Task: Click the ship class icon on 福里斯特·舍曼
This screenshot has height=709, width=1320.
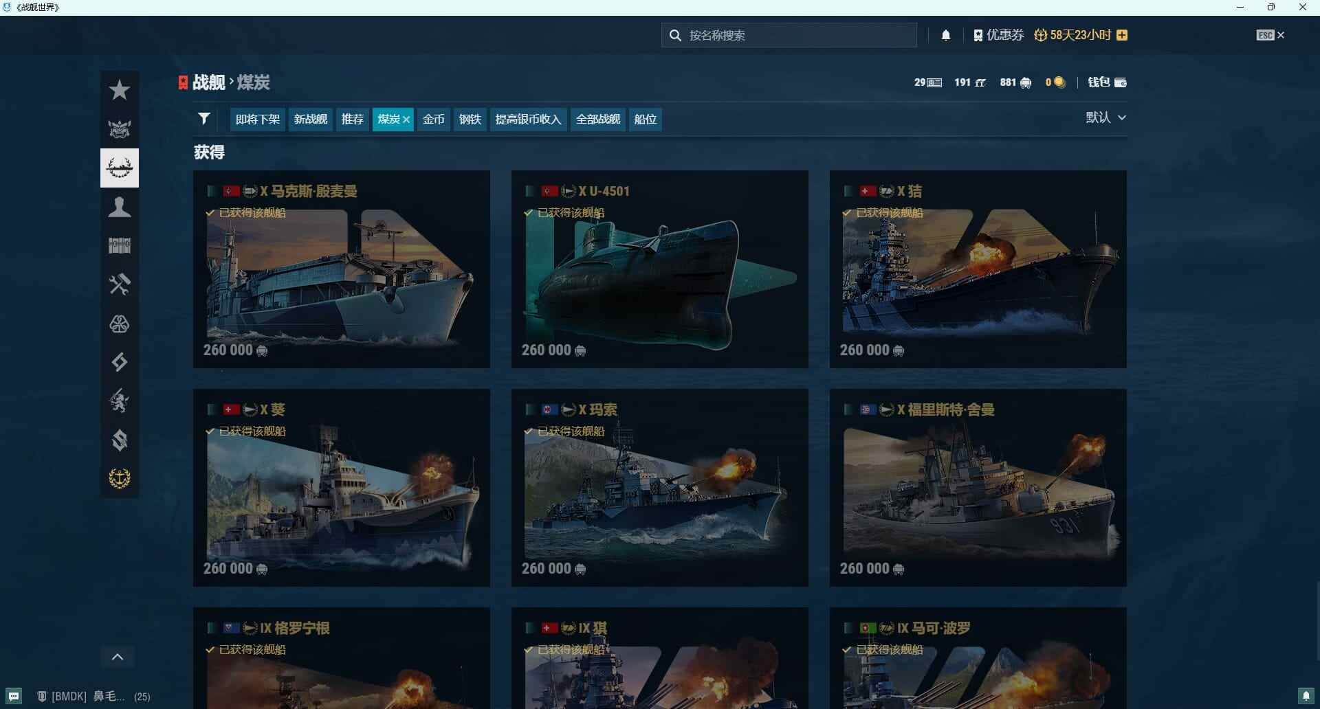Action: (x=887, y=410)
